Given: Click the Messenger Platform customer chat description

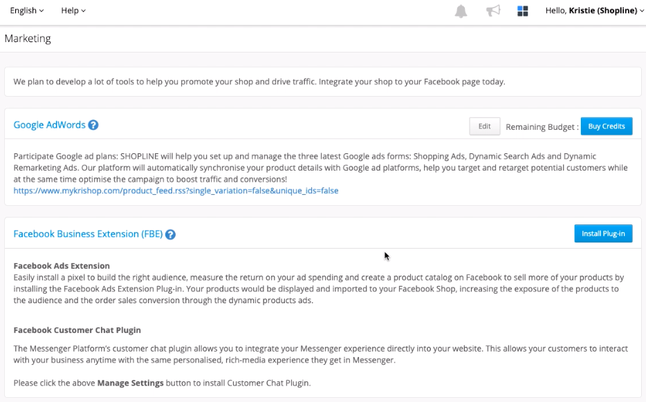Looking at the screenshot, I should [x=320, y=354].
